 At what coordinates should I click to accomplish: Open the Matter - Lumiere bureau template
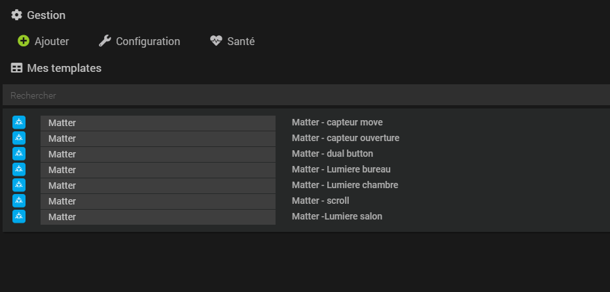tap(341, 169)
